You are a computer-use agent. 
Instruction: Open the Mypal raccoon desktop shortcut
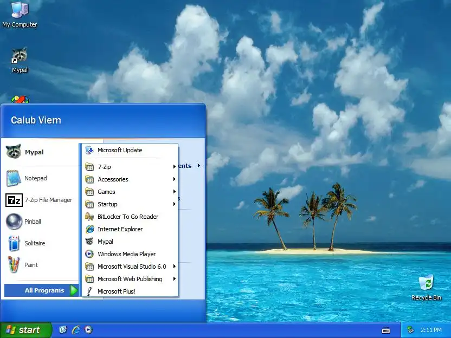point(20,60)
